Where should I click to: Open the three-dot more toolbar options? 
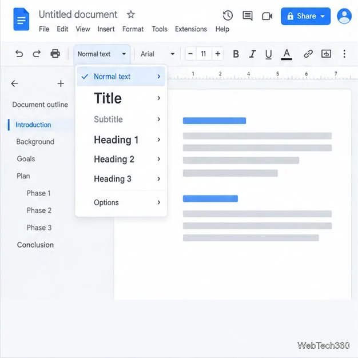(344, 54)
